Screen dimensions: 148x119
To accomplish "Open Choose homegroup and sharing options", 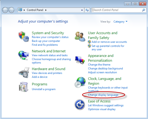I will tap(51, 61).
